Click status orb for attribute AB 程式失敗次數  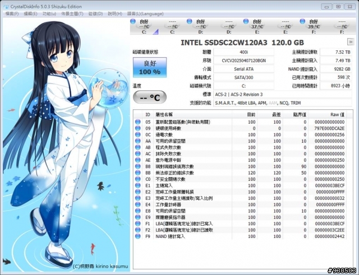click(x=137, y=147)
